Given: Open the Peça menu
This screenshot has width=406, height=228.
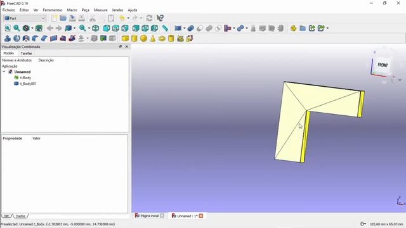Looking at the screenshot, I should pos(86,10).
